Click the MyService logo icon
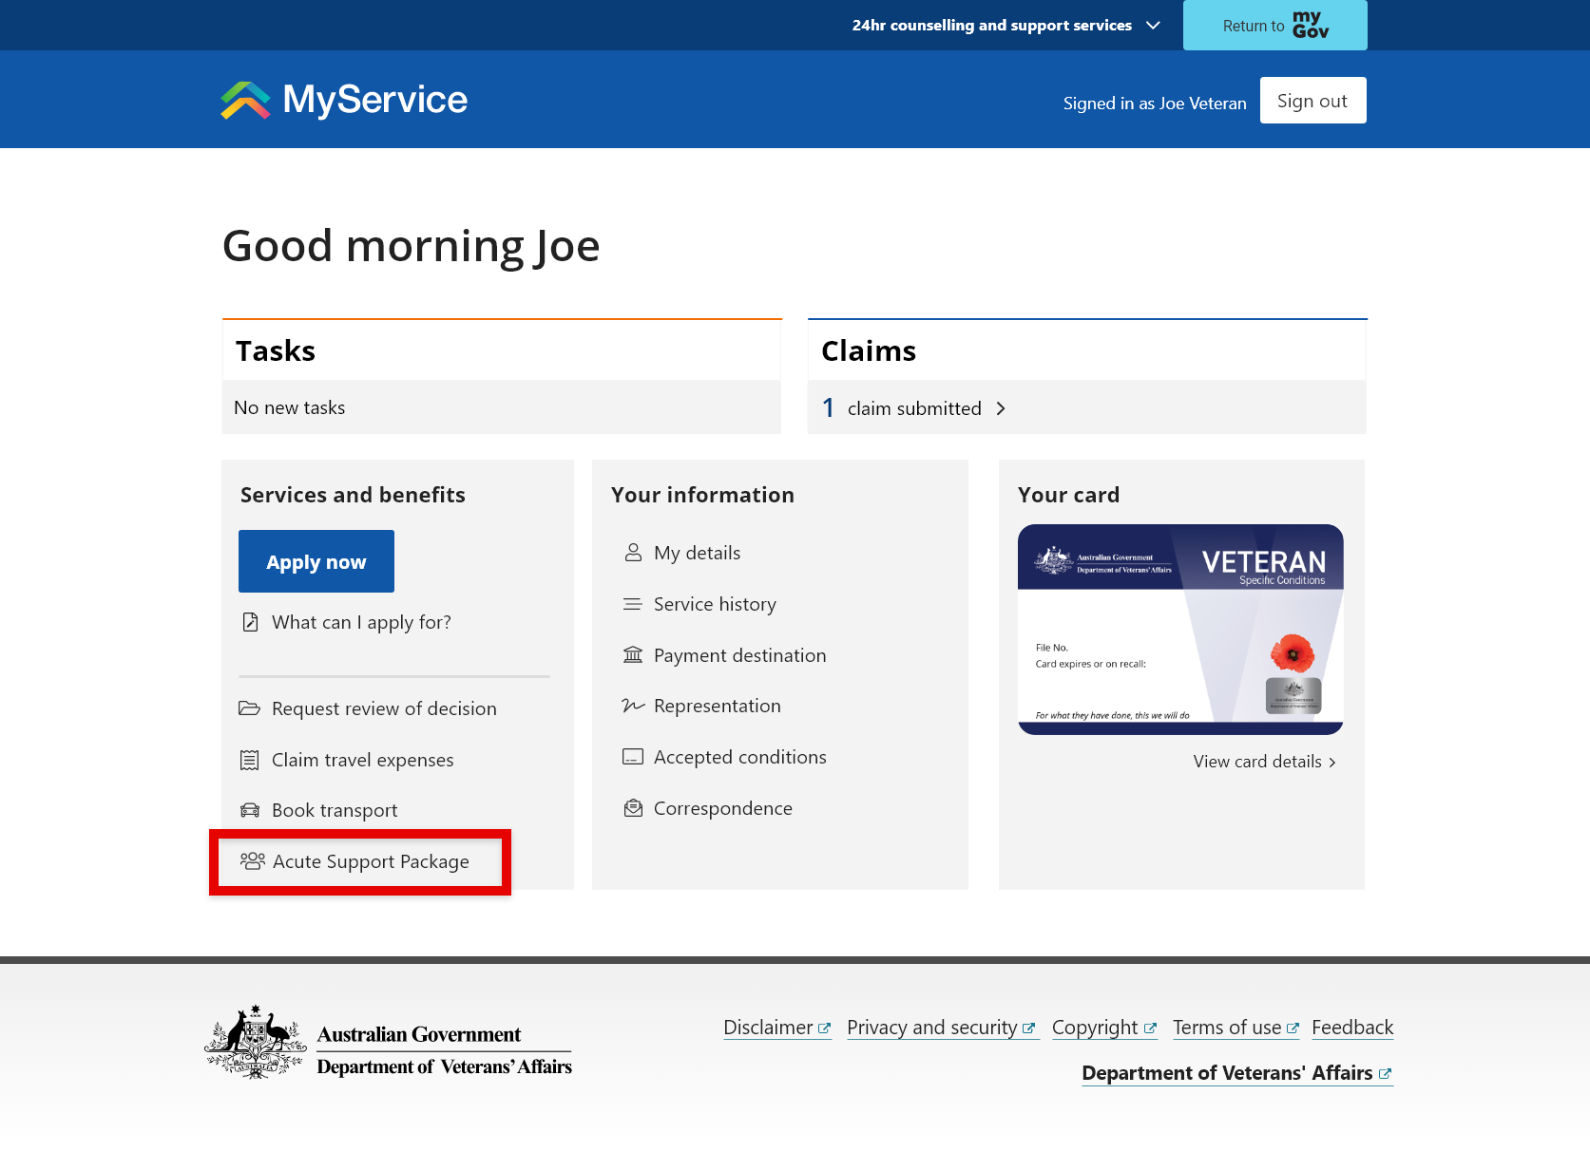Screen dimensions: 1590x1151 pyautogui.click(x=246, y=100)
